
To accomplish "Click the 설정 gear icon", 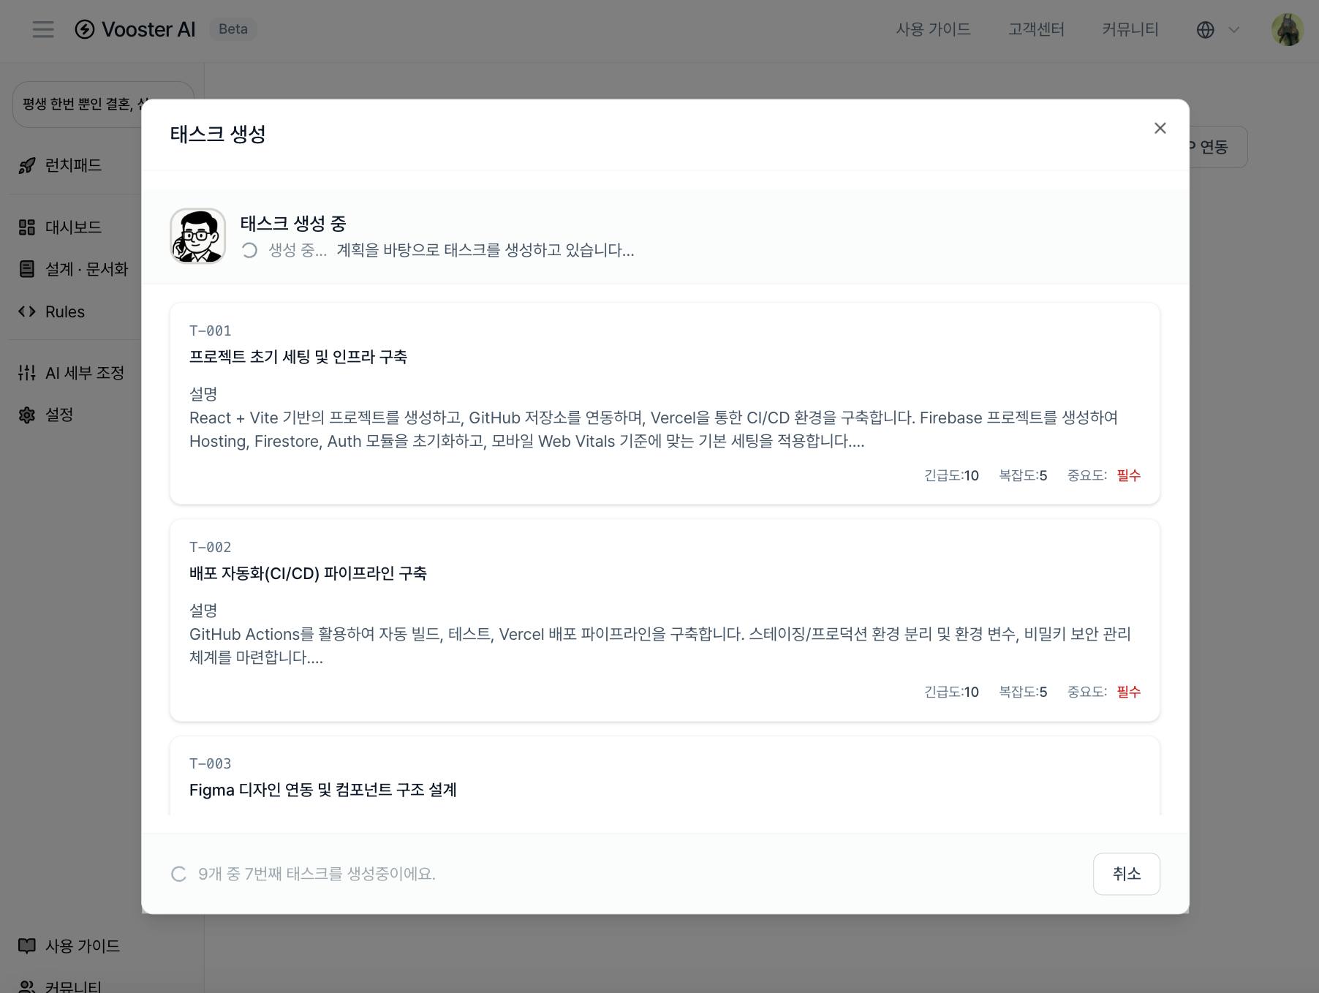I will pos(27,415).
